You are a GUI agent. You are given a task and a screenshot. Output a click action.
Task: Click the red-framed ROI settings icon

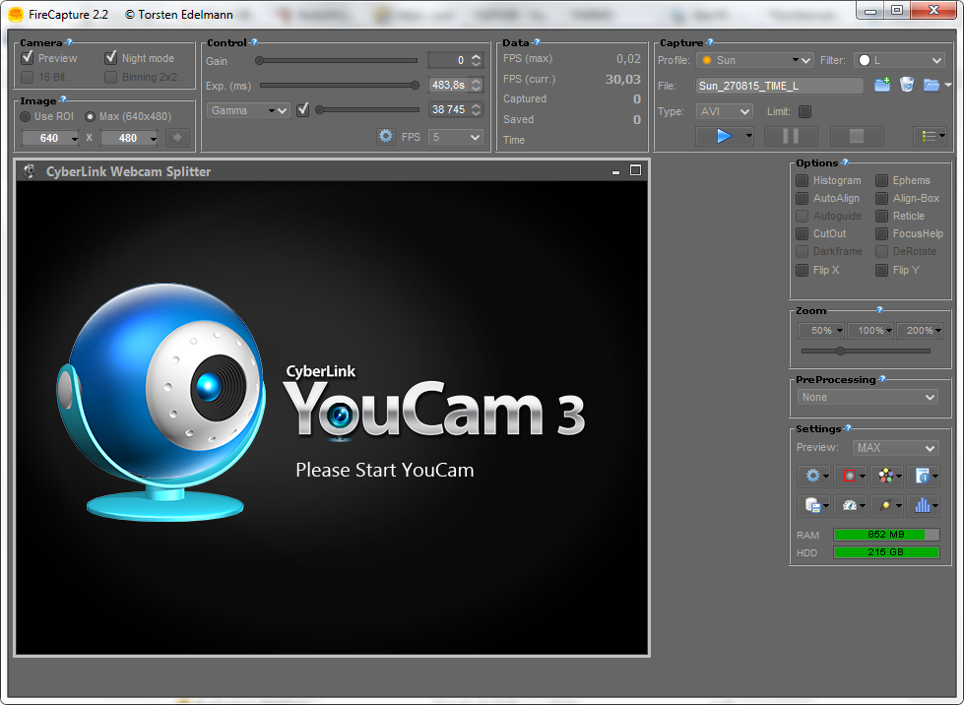849,477
